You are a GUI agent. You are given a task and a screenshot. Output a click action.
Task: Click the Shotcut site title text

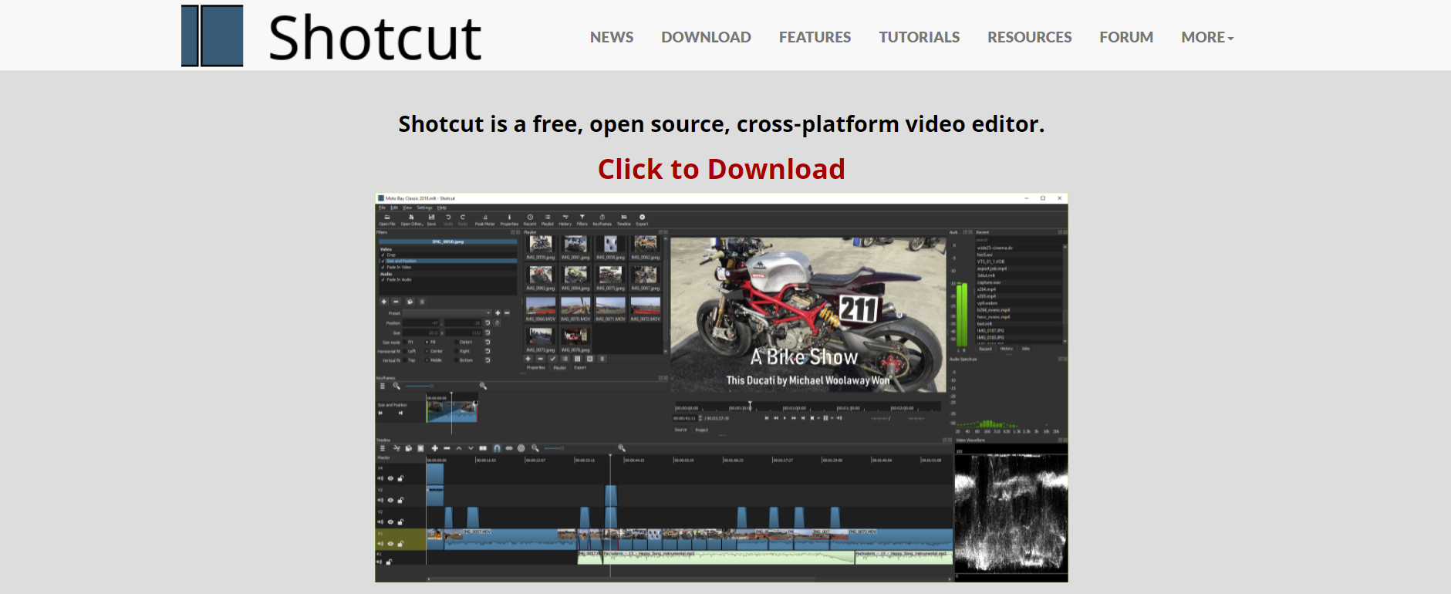point(375,37)
